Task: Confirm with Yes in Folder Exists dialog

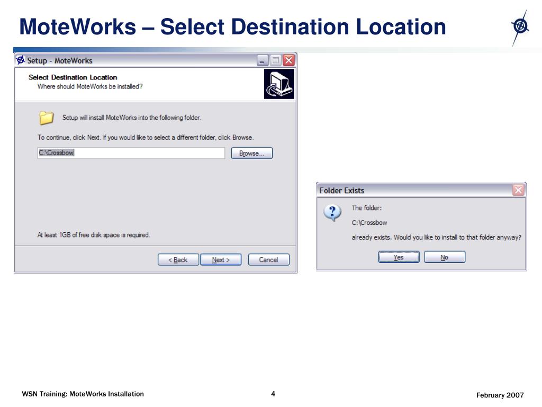Action: pyautogui.click(x=399, y=257)
